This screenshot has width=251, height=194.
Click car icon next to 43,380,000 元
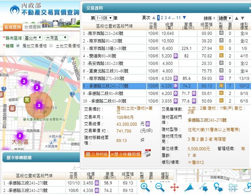pyautogui.click(x=147, y=124)
